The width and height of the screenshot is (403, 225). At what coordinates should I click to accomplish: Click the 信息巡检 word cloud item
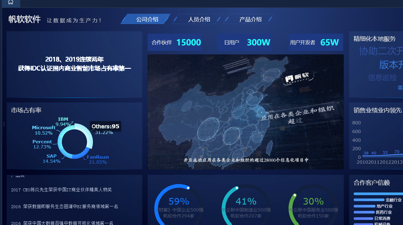[x=382, y=78]
